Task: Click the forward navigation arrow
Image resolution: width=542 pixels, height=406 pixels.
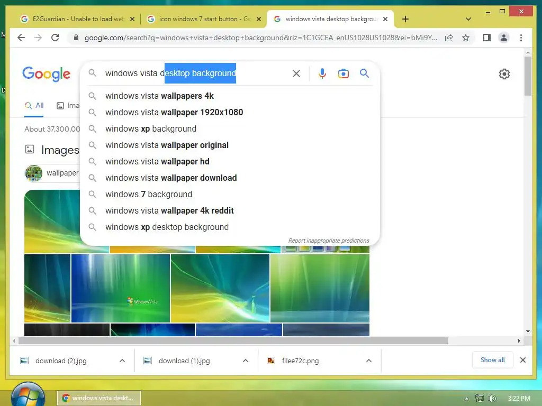Action: tap(38, 38)
